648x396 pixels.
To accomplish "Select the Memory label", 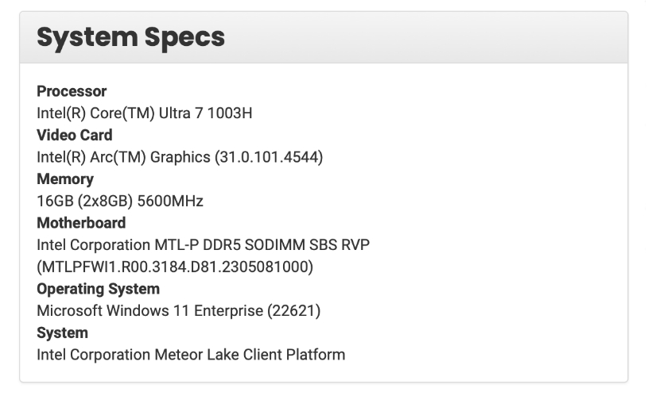I will coord(65,179).
